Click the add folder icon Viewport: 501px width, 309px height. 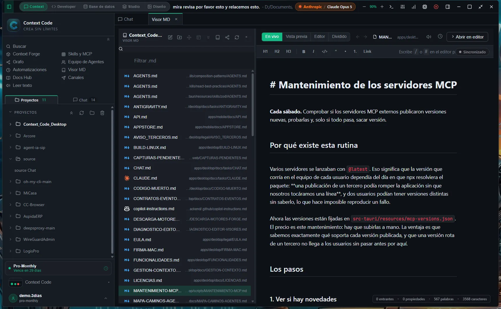pos(179,37)
